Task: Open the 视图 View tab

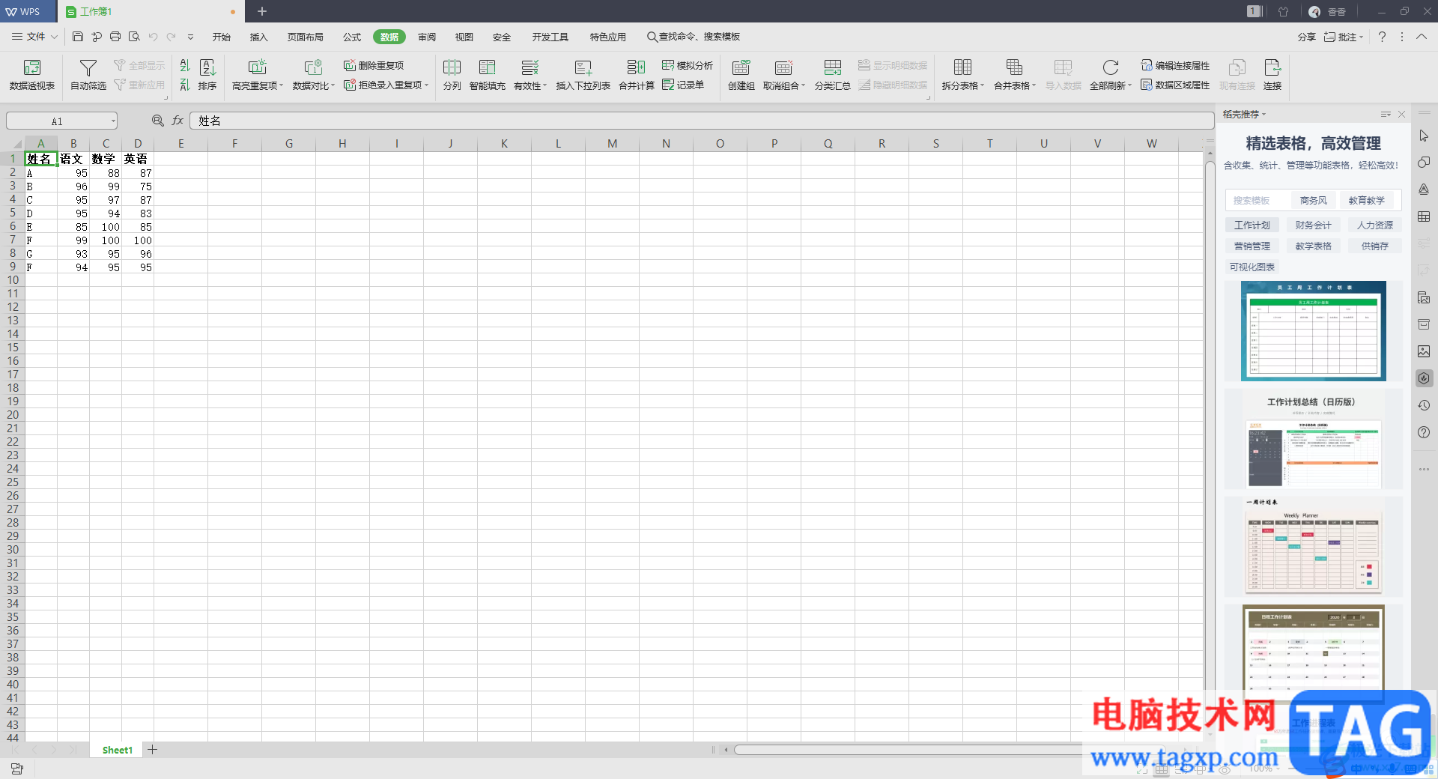Action: coord(464,37)
